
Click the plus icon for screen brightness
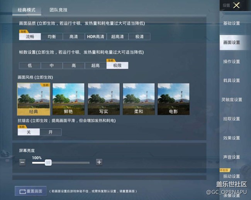(x=99, y=162)
